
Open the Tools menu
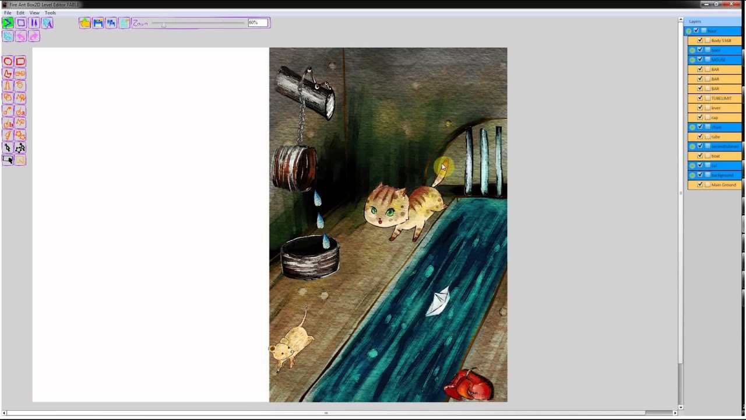(50, 12)
